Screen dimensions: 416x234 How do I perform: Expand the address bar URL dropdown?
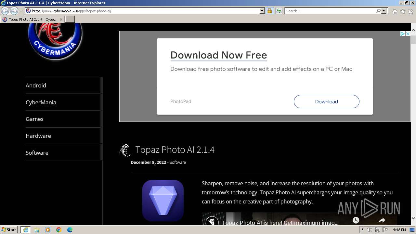tap(262, 11)
